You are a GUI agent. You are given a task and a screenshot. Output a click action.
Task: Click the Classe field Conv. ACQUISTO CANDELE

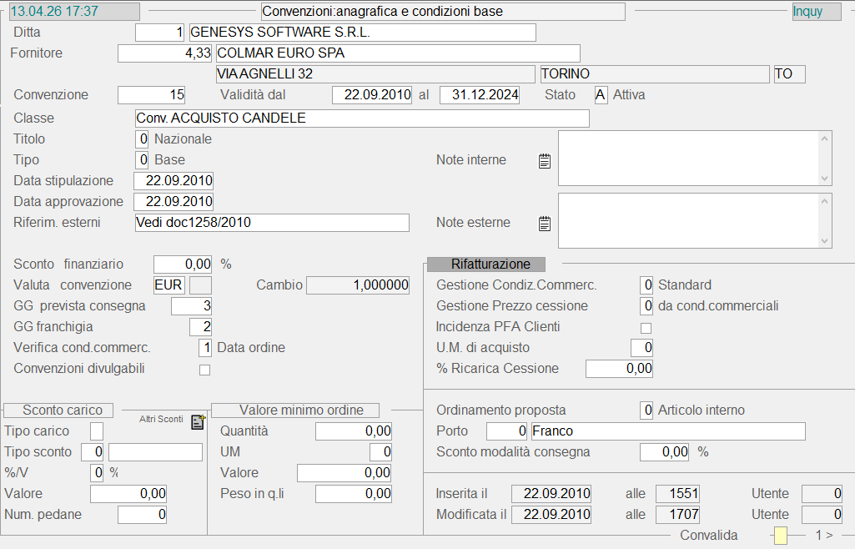coord(362,118)
